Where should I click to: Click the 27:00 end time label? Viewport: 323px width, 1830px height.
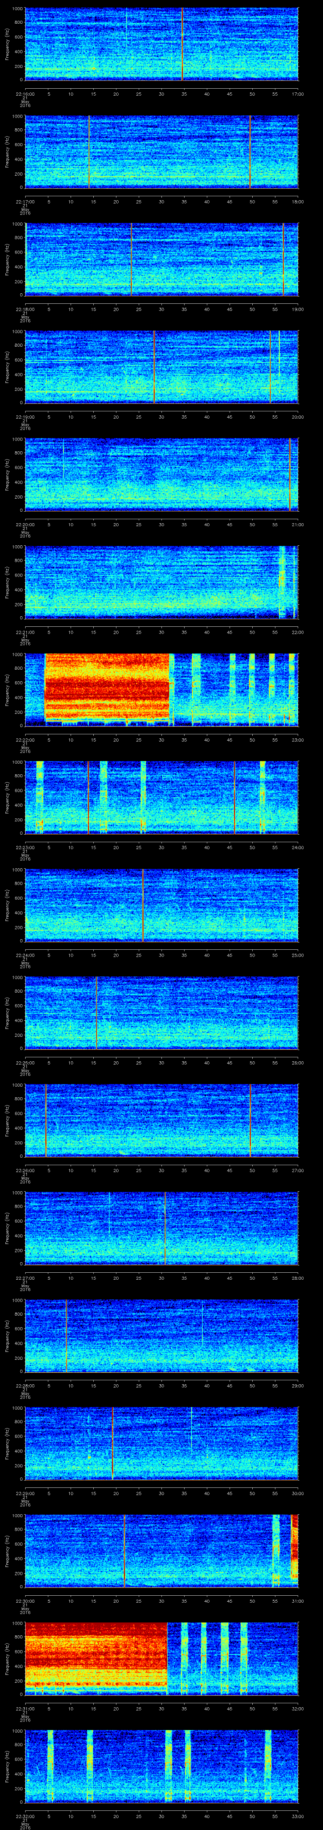point(297,1170)
